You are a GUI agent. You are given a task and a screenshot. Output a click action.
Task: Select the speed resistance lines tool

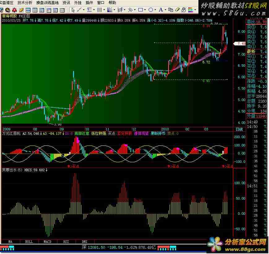point(120,10)
